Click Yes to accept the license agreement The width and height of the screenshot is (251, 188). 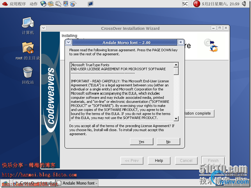point(141,142)
